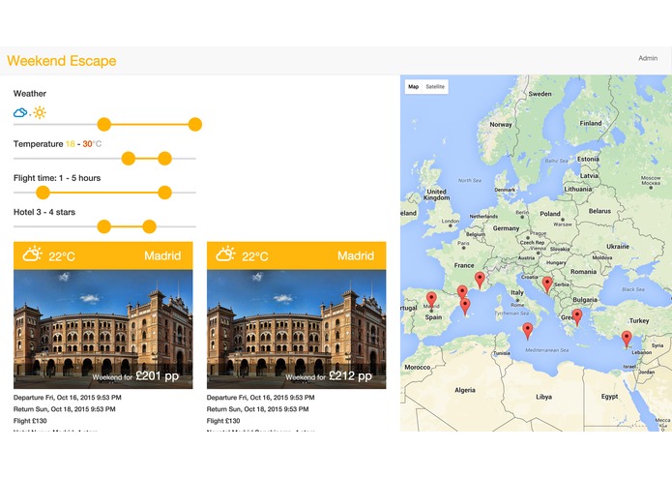Click partly-cloudy icon on £201 Madrid card
Image resolution: width=672 pixels, height=478 pixels.
pyautogui.click(x=33, y=254)
